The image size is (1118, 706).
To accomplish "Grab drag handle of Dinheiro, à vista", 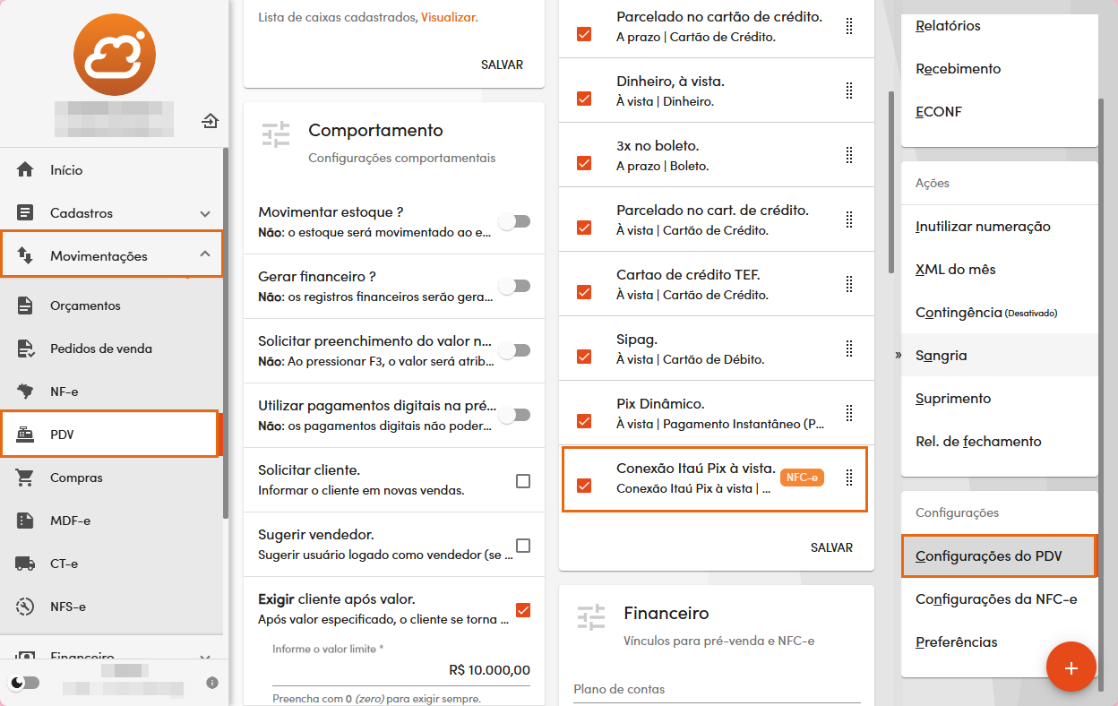I will 849,90.
